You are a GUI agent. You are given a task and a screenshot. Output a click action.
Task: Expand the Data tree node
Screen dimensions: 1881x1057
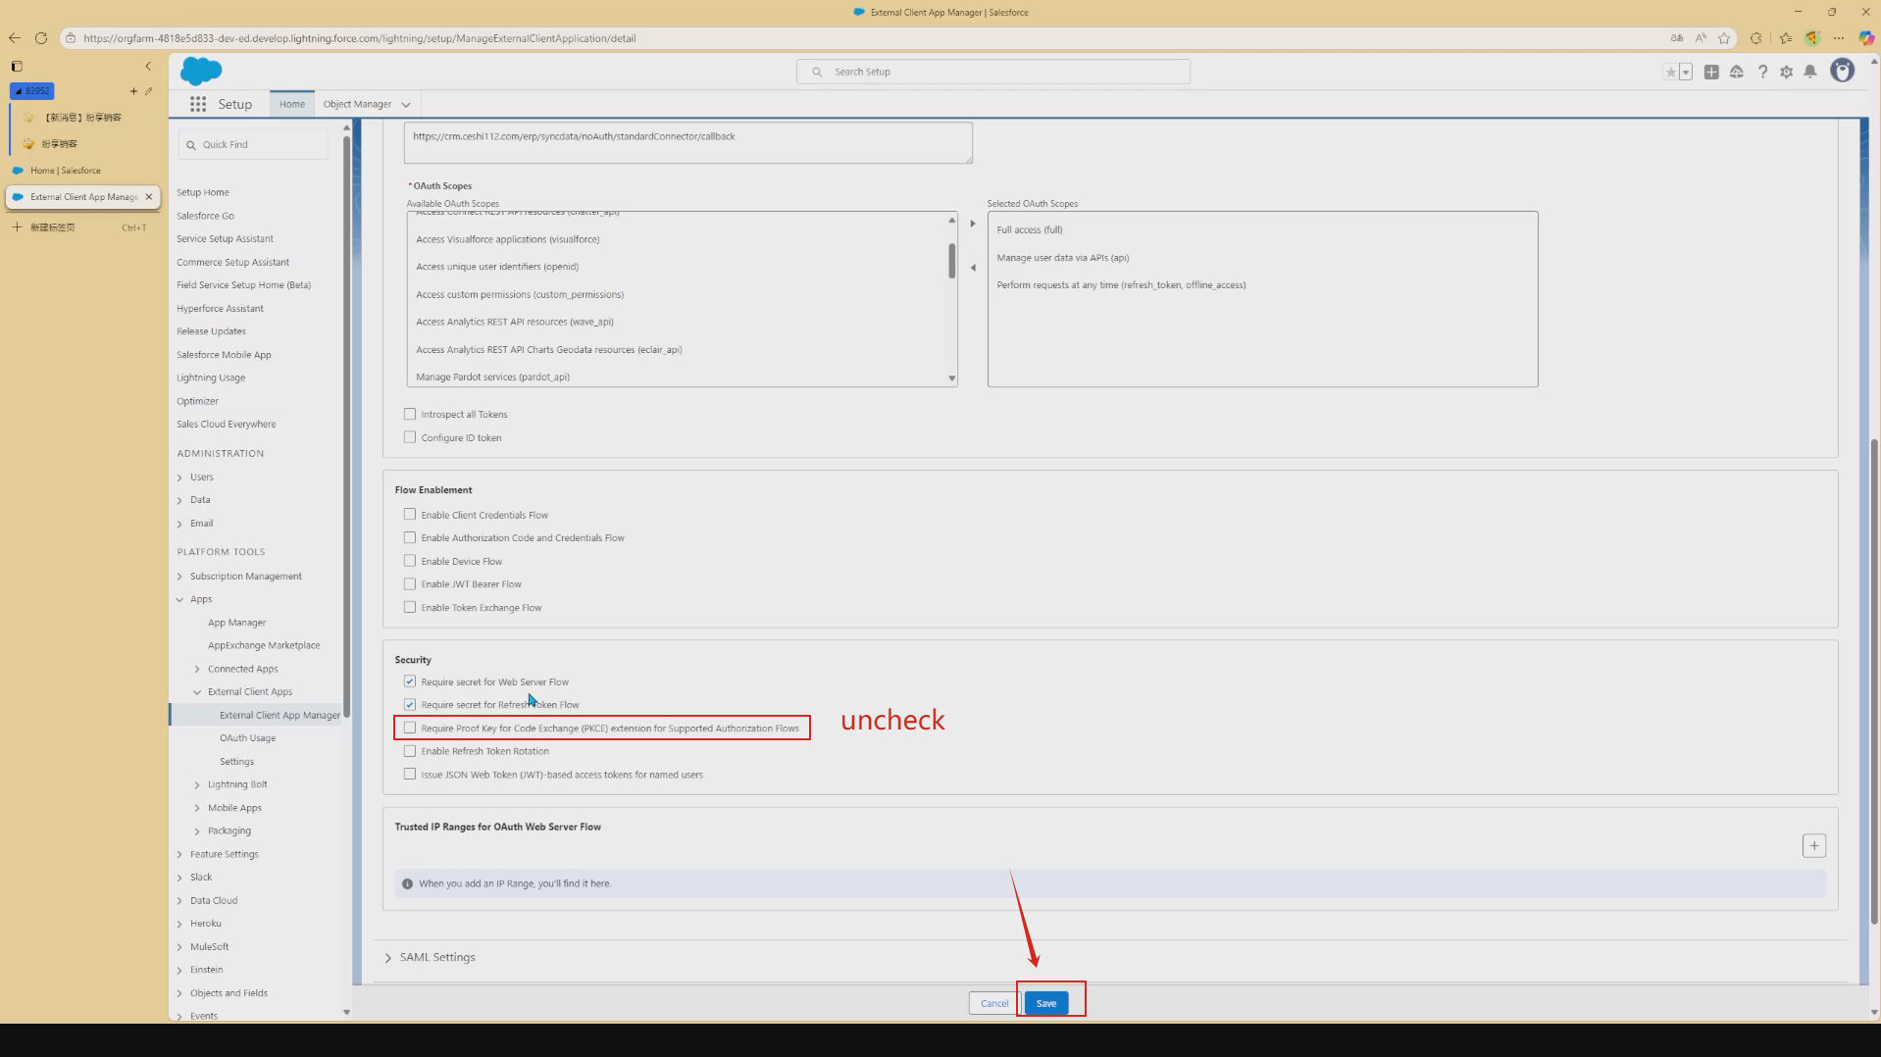point(179,500)
